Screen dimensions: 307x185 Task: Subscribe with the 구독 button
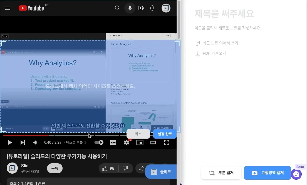point(55,168)
